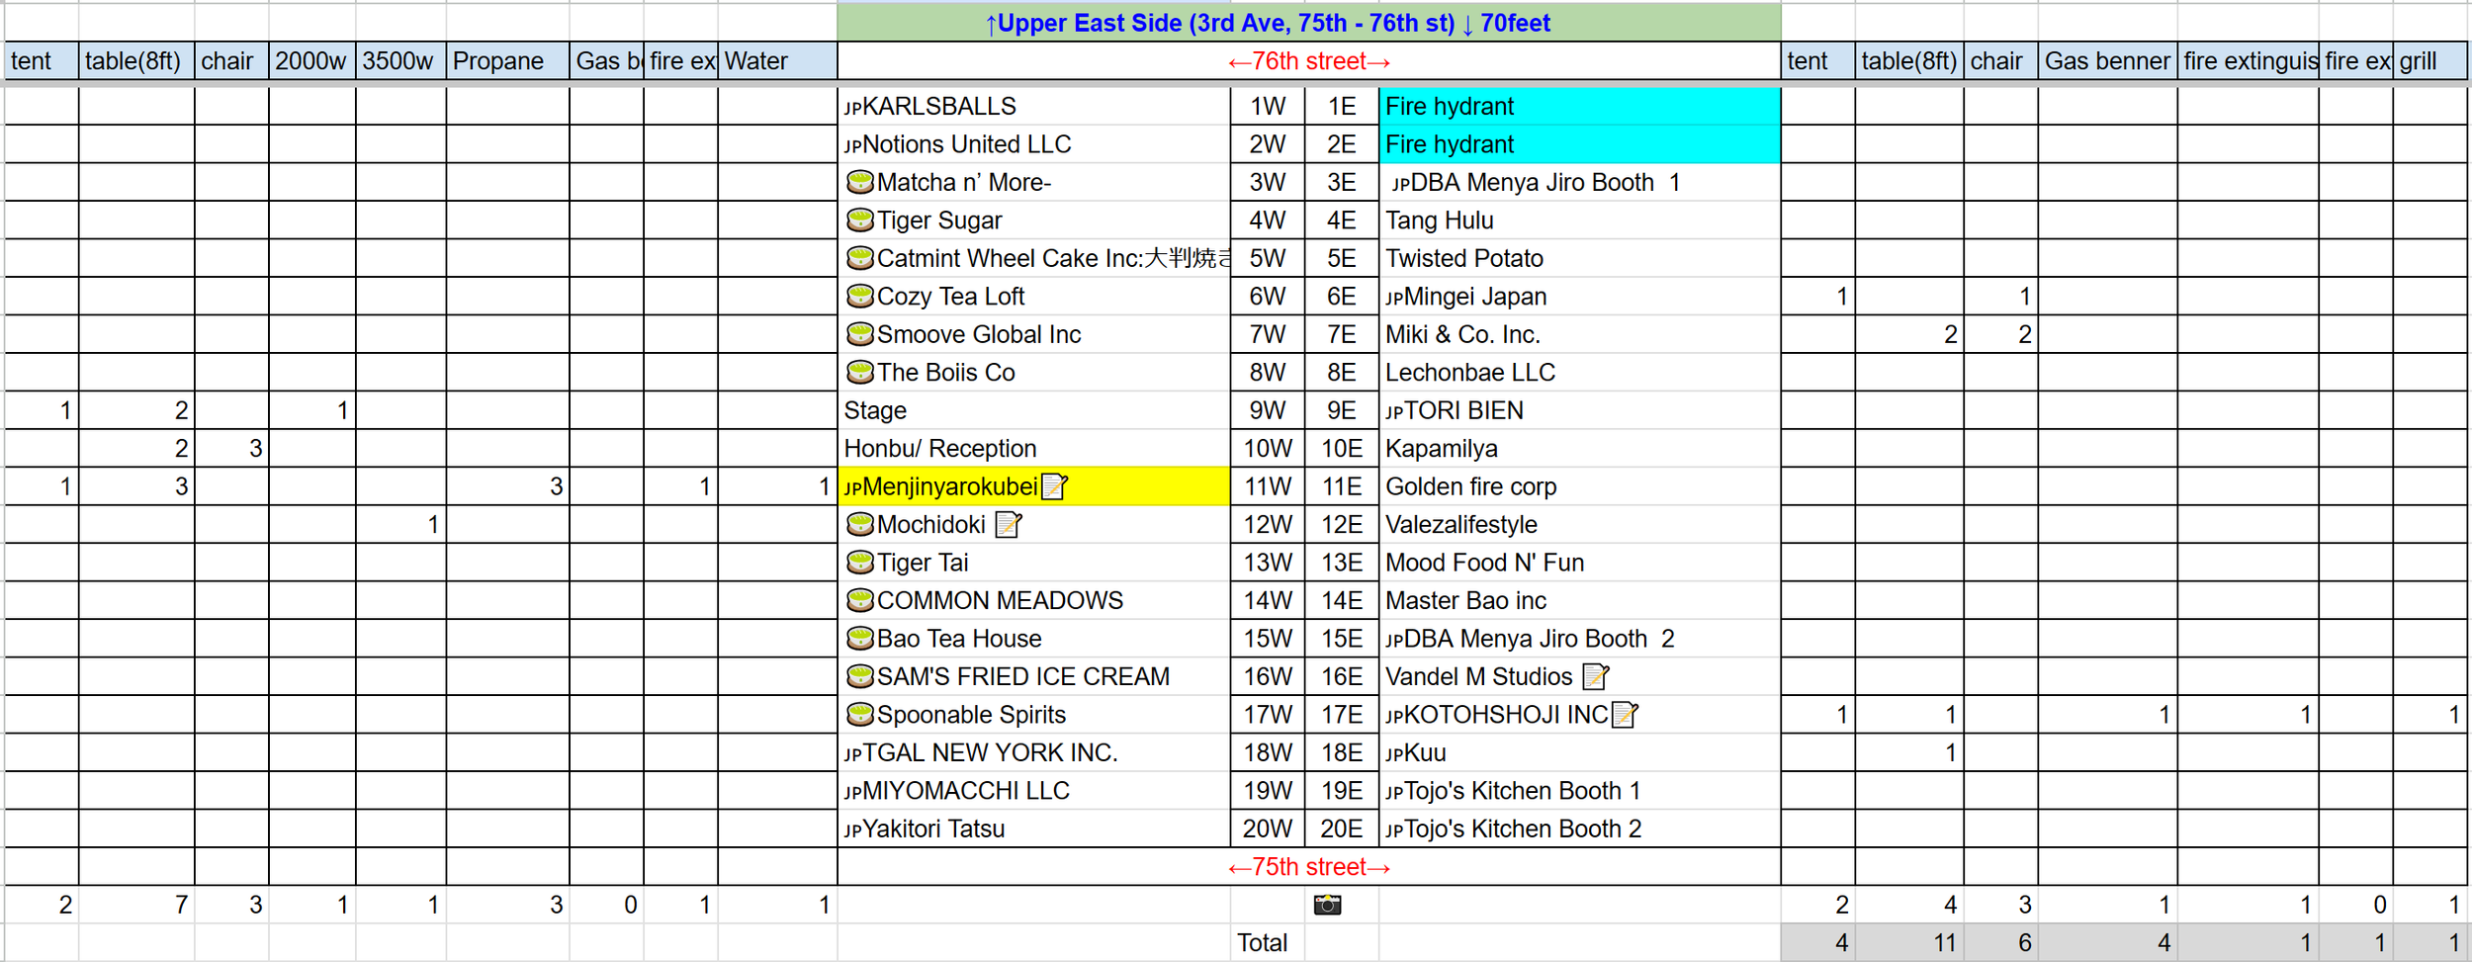Open the note icon beside KOTOHSHOJI INC
Image resolution: width=2472 pixels, height=962 pixels.
[x=1625, y=714]
